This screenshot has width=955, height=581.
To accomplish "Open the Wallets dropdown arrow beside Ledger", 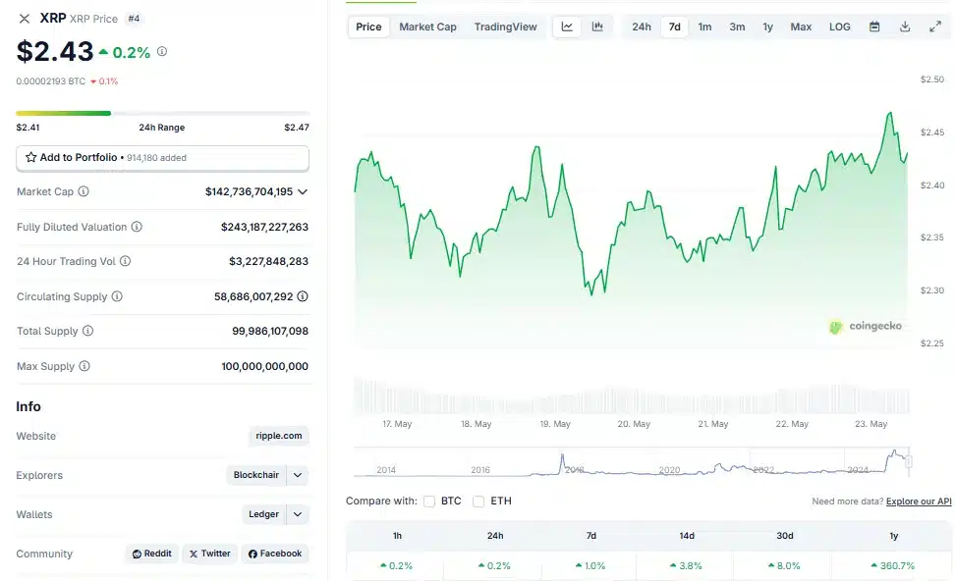I will pos(298,514).
